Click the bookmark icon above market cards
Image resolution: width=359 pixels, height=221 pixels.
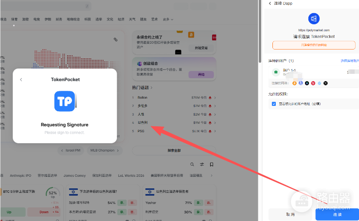pyautogui.click(x=212, y=164)
